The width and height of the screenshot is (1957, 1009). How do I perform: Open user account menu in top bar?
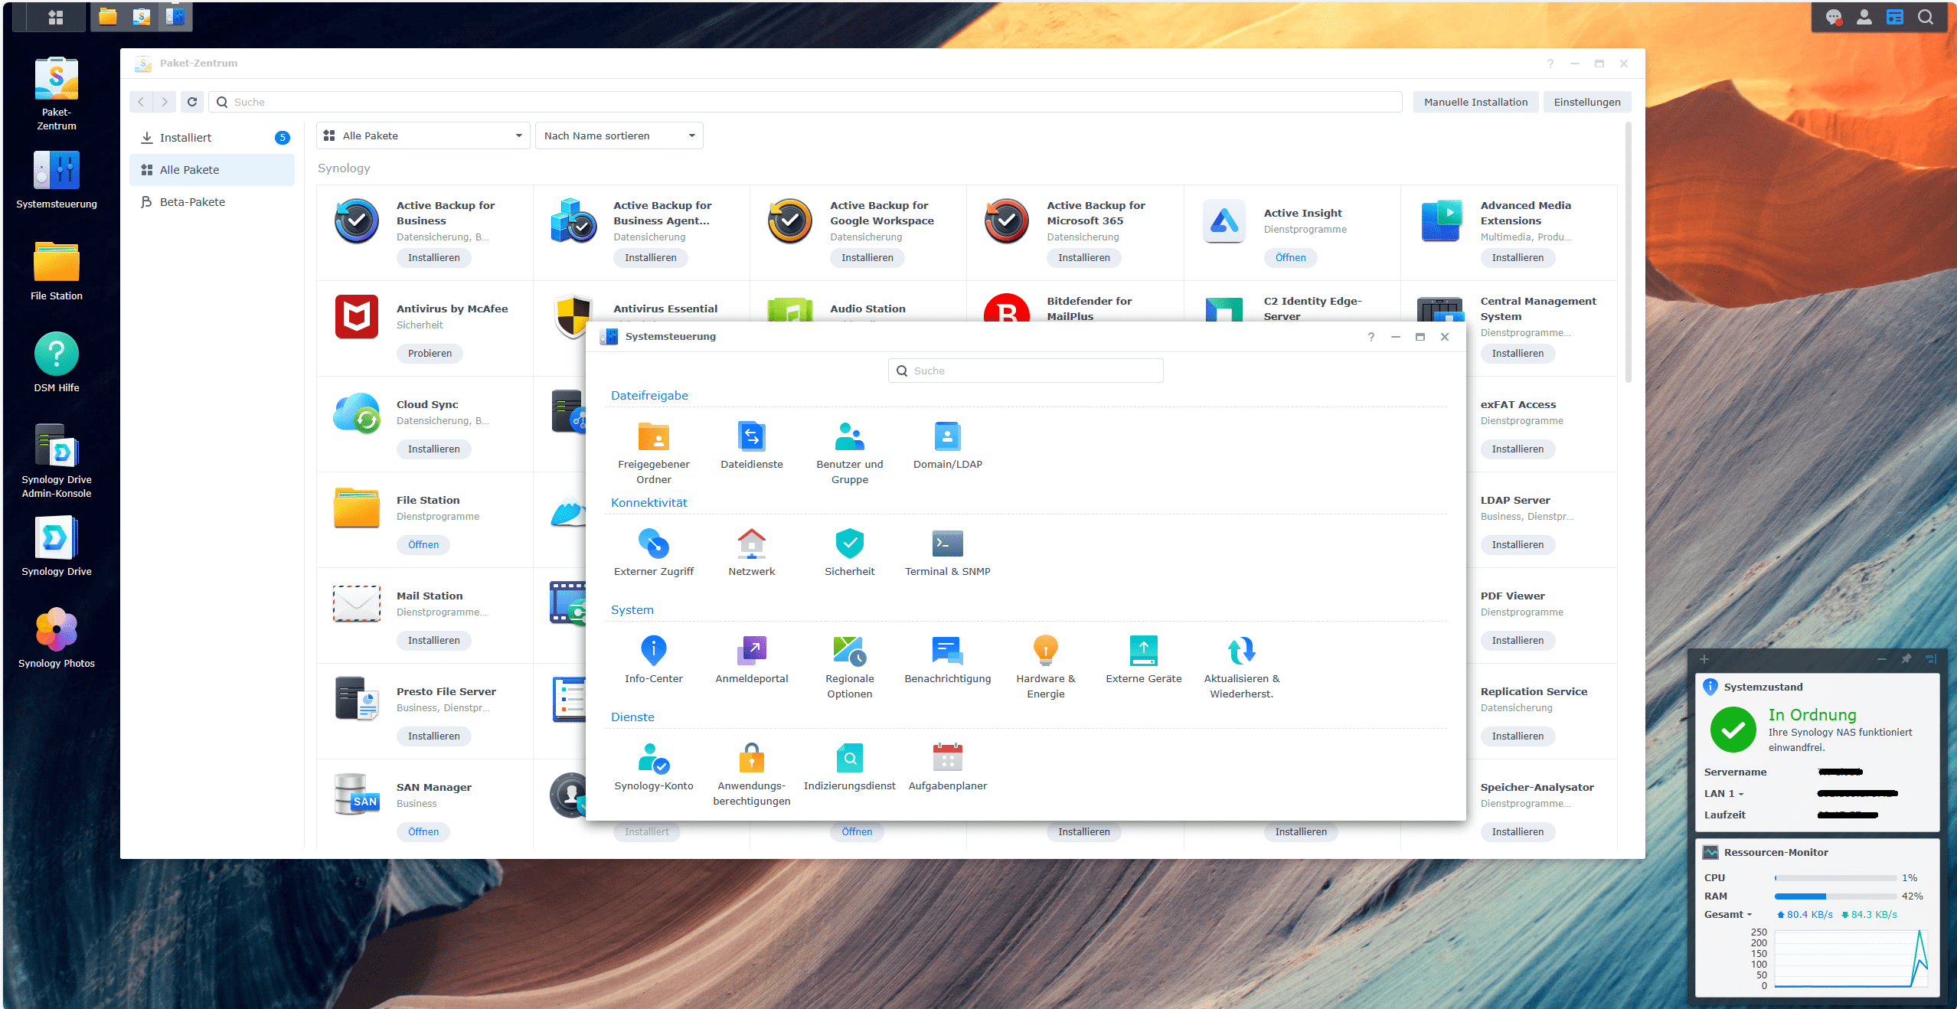1864,17
